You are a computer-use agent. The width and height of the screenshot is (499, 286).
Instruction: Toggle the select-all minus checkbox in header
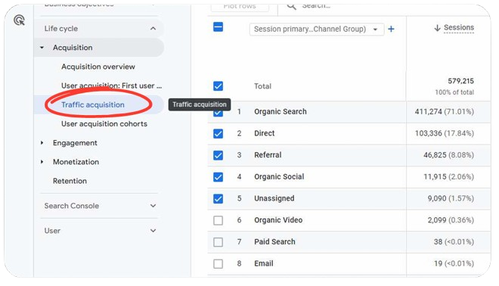pos(218,27)
